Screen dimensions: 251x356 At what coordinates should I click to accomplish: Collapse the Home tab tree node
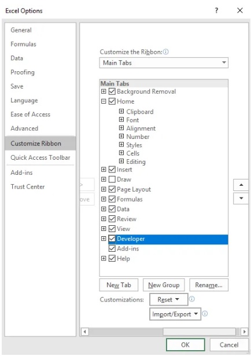[x=104, y=101]
